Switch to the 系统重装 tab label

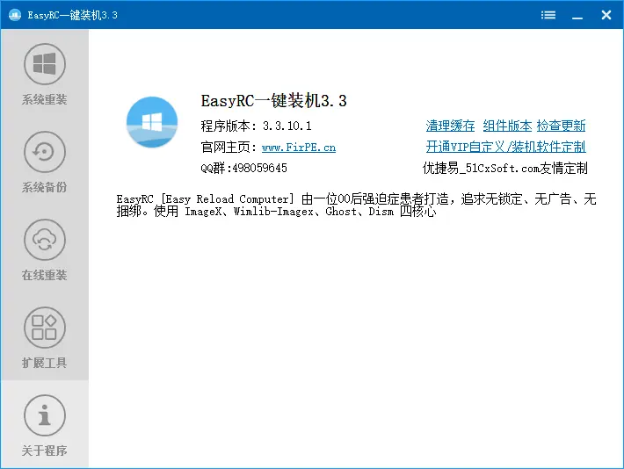pos(44,100)
